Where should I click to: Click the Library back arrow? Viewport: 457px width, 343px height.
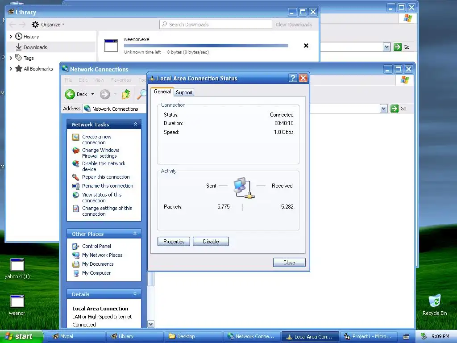pyautogui.click(x=12, y=25)
